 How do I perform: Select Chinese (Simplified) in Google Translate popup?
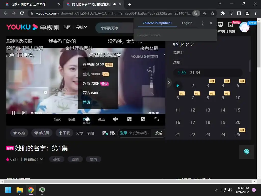pos(157,23)
